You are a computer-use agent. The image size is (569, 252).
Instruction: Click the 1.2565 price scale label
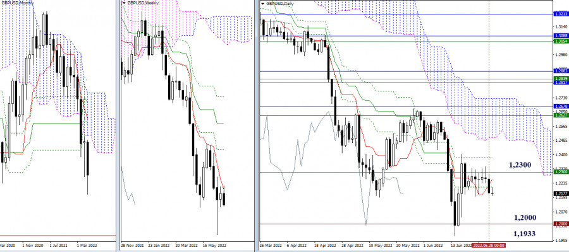click(560, 126)
